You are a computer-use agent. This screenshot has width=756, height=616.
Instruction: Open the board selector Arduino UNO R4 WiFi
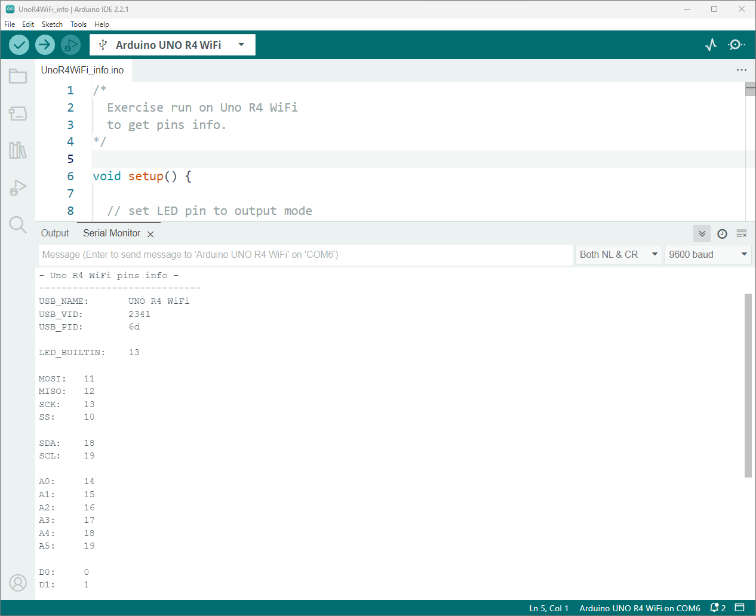[x=173, y=45]
